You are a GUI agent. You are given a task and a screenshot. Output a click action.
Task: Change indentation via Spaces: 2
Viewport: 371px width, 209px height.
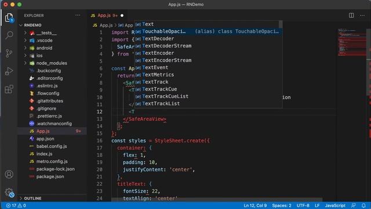pyautogui.click(x=282, y=206)
